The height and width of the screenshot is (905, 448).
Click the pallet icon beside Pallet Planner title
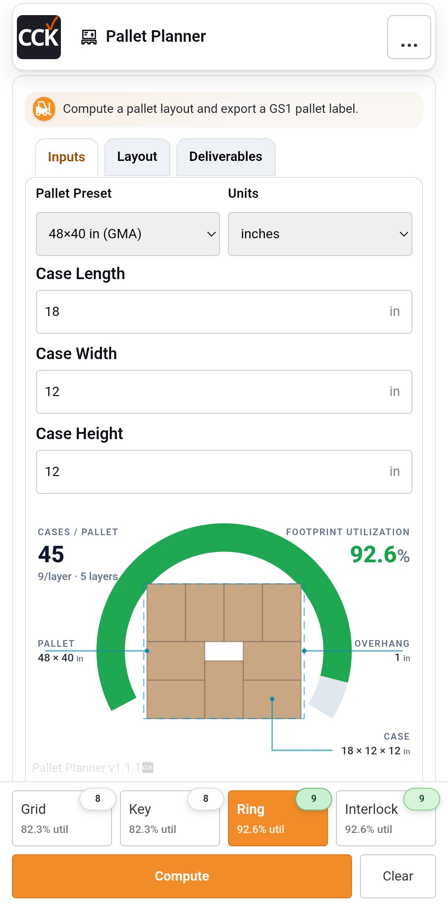[89, 37]
